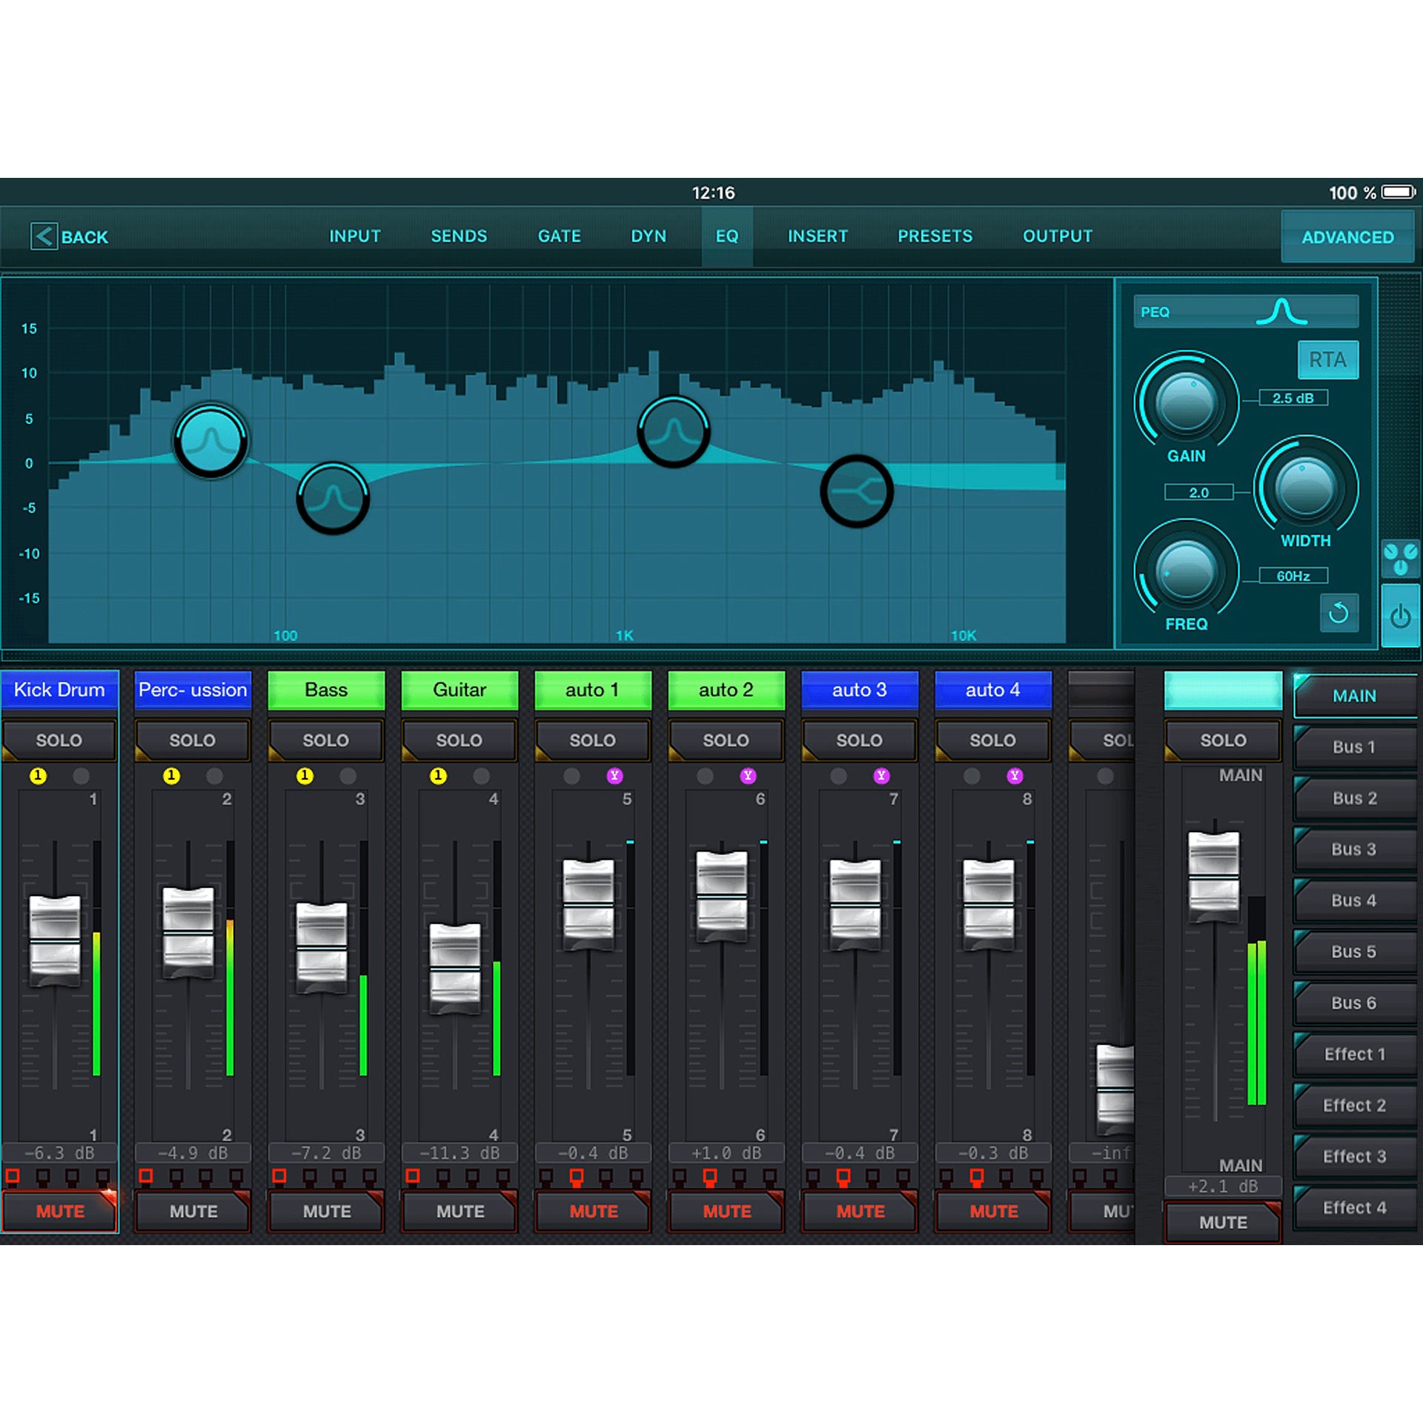Click the three-knob icon above the power button

click(1399, 560)
